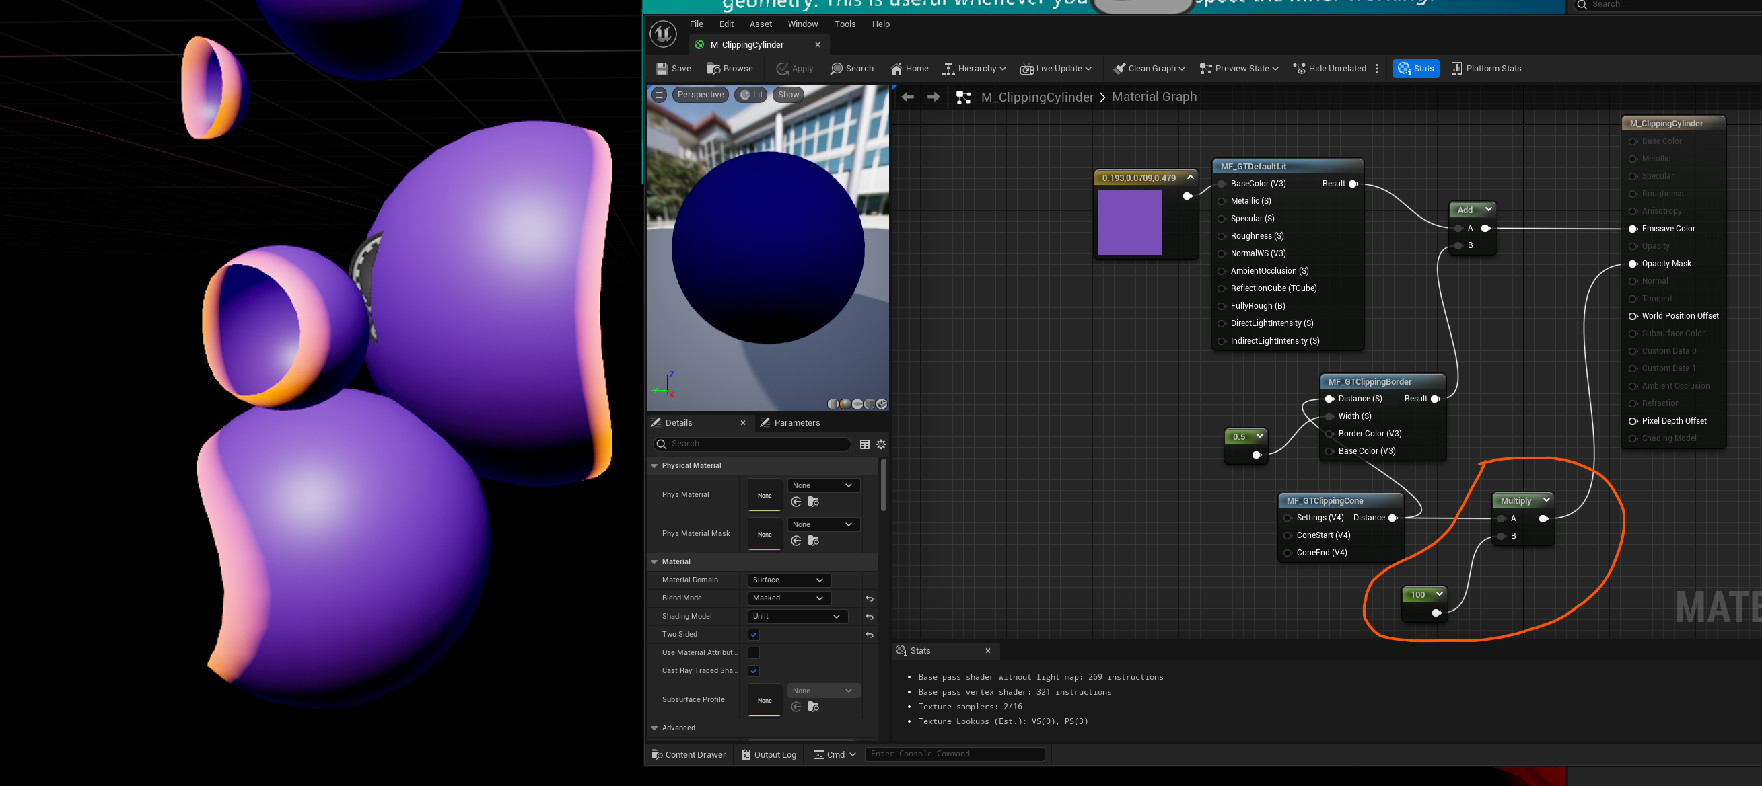Browse to asset in Content Browser
The image size is (1762, 786).
(730, 69)
